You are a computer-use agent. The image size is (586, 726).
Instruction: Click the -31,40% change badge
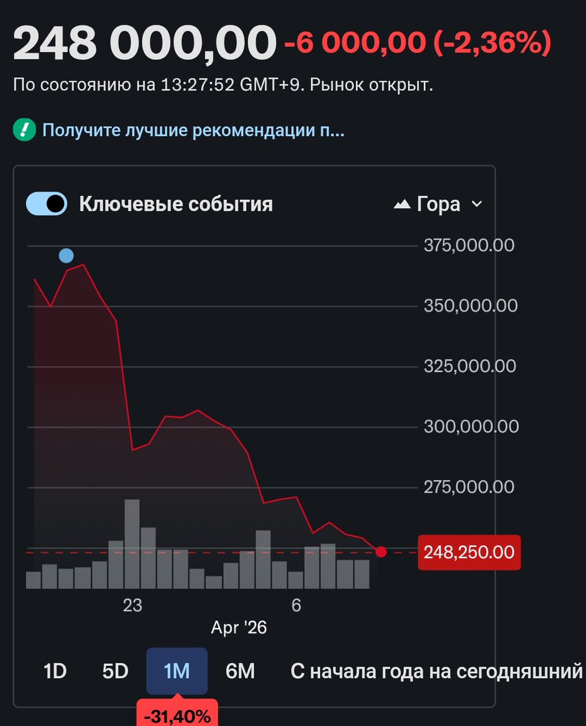(177, 713)
